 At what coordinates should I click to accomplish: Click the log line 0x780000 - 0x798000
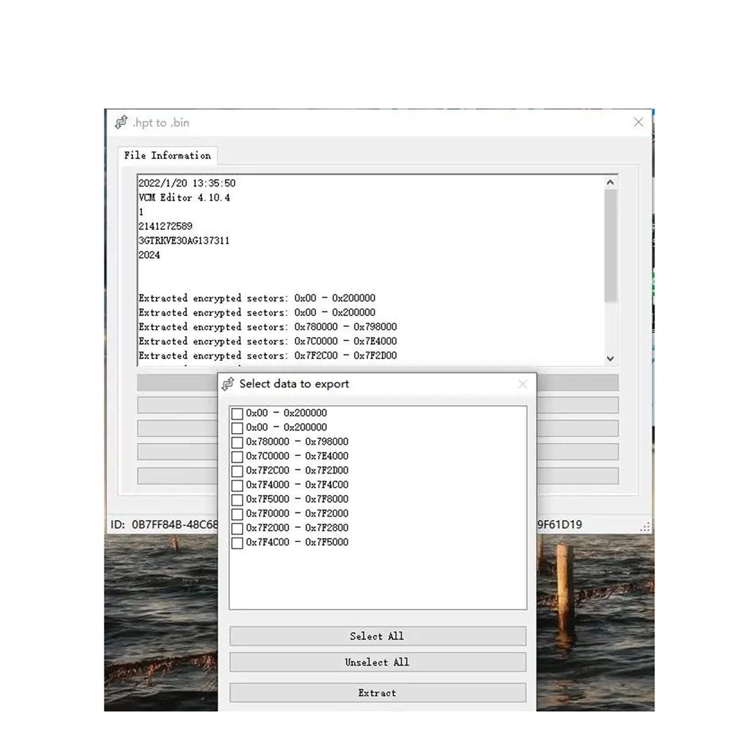(268, 327)
